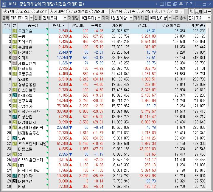Click the dark 신 badge on the 하이스틸 row
The image size is (213, 192).
point(15,95)
